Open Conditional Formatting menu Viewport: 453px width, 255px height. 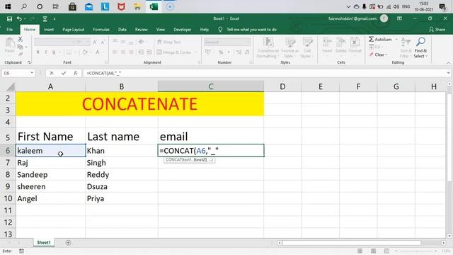(268, 47)
